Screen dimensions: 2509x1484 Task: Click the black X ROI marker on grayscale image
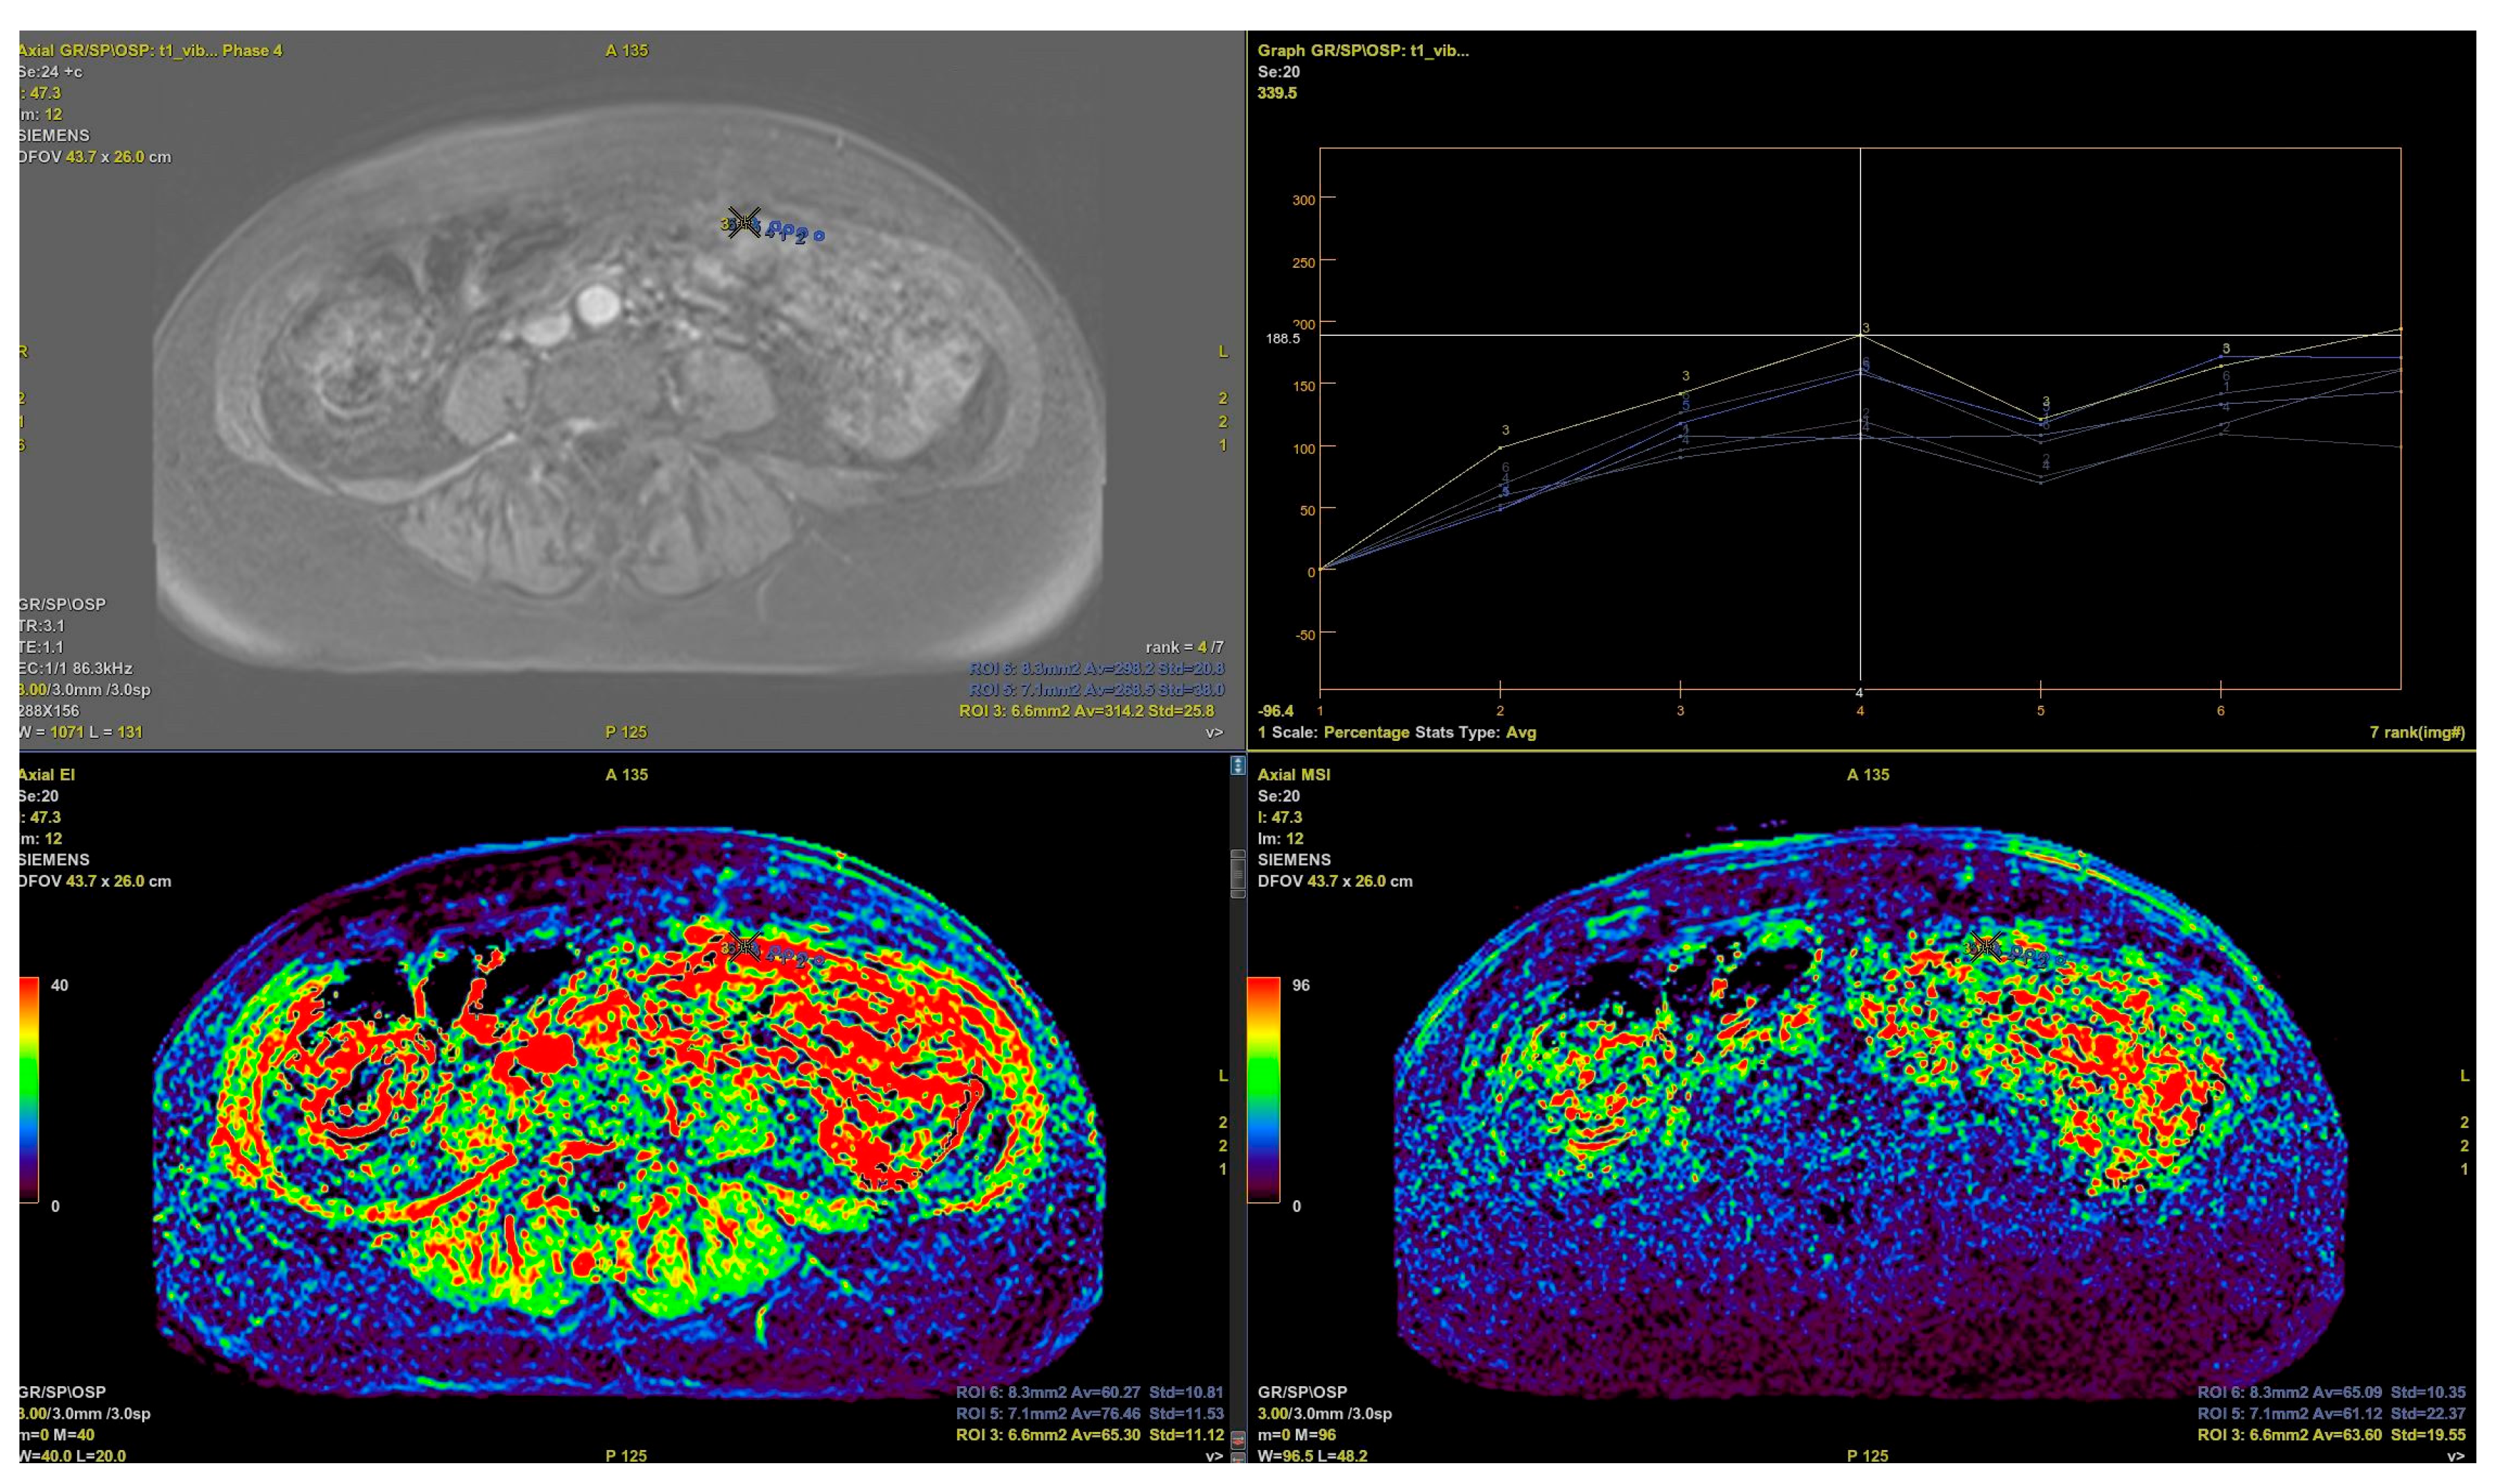pos(744,221)
